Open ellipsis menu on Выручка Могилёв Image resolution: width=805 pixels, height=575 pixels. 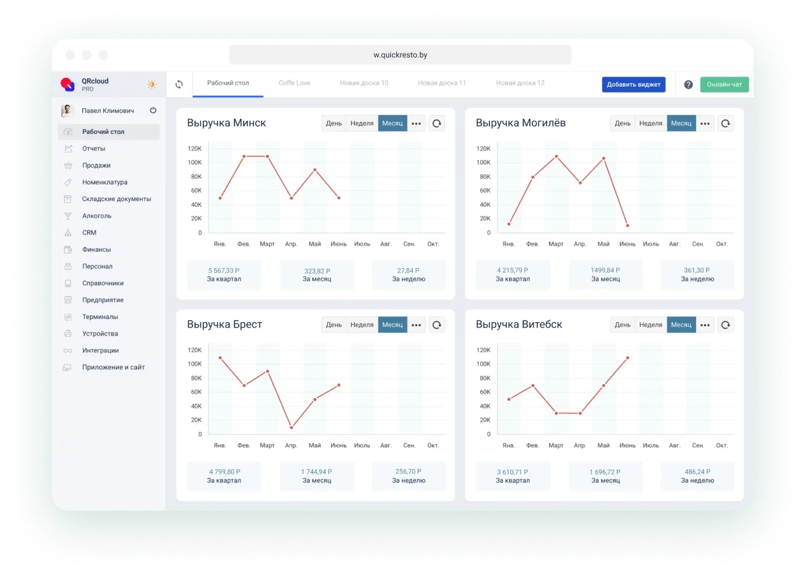(705, 123)
